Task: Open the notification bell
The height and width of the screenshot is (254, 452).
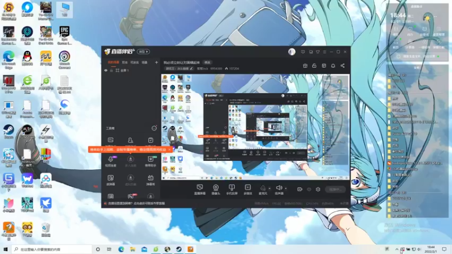Action: (x=333, y=65)
